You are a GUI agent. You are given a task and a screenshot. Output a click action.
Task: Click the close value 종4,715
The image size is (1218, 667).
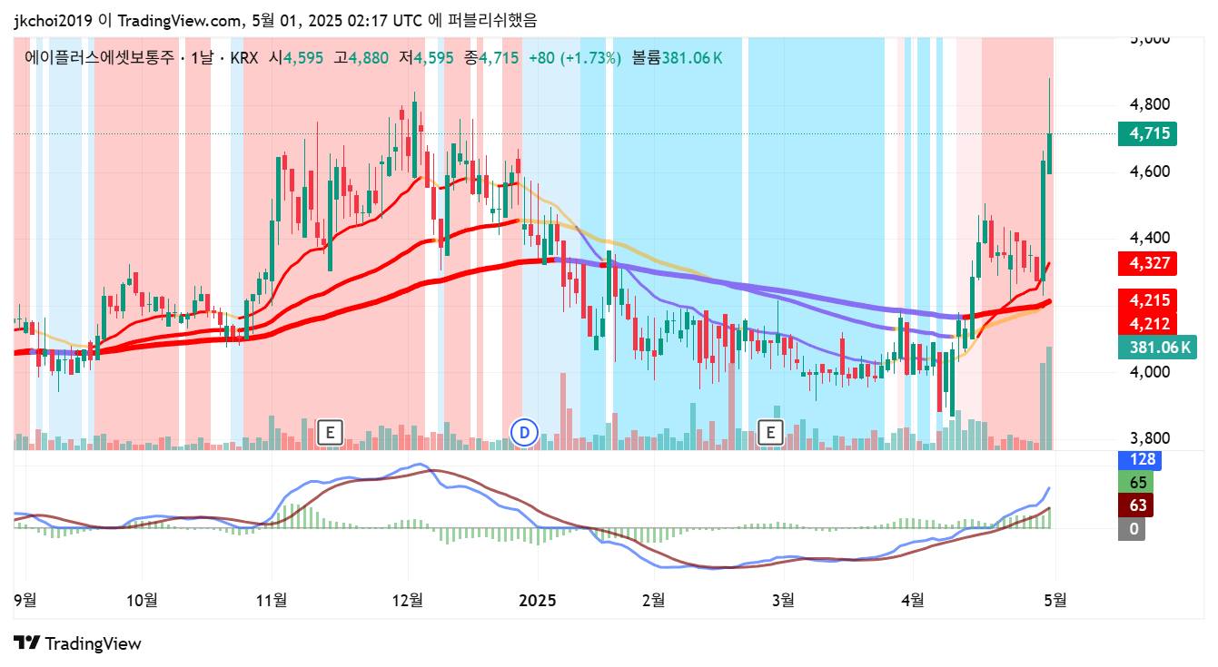(491, 58)
